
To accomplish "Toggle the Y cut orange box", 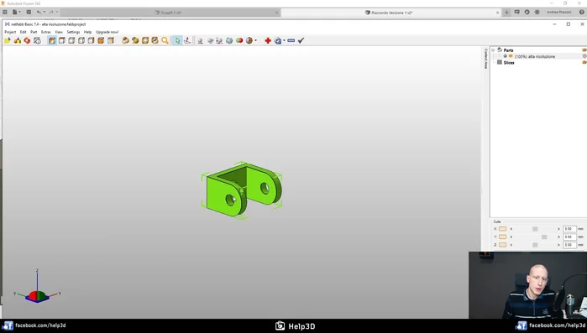I will pos(502,237).
